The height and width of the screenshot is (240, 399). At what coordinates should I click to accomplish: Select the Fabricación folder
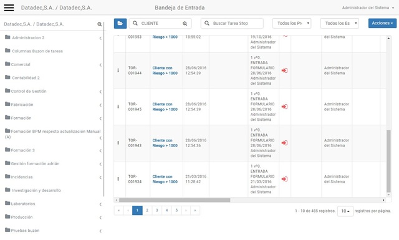[19, 104]
